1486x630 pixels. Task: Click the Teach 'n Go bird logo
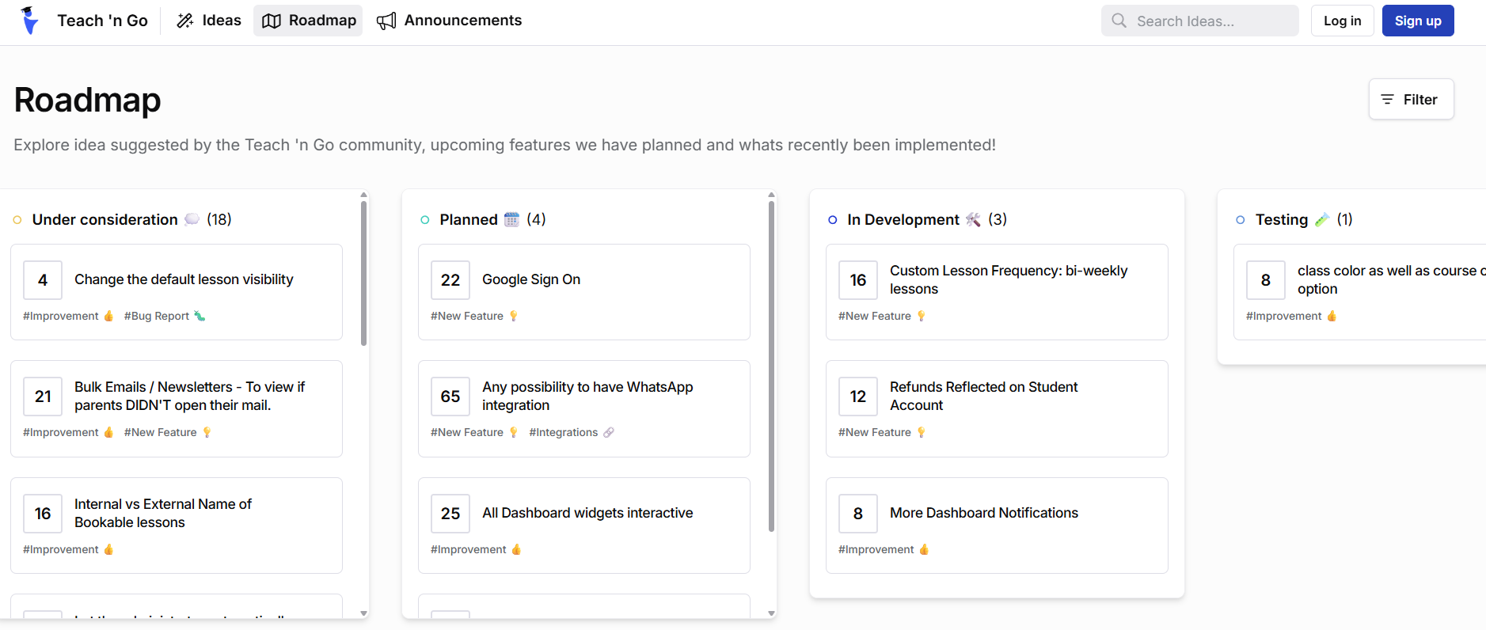[x=29, y=21]
